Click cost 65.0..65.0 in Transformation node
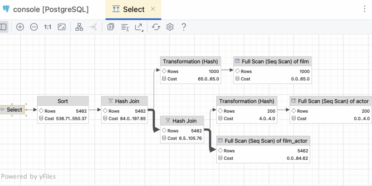The image size is (372, 186). coord(208,79)
